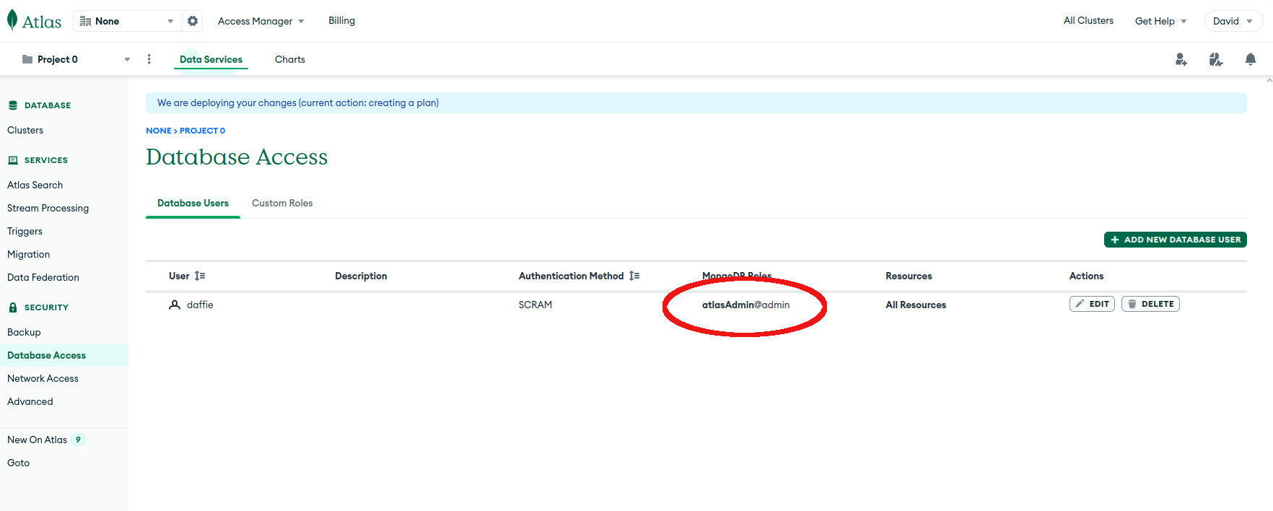Open the Project 0 selector dropdown

click(76, 59)
